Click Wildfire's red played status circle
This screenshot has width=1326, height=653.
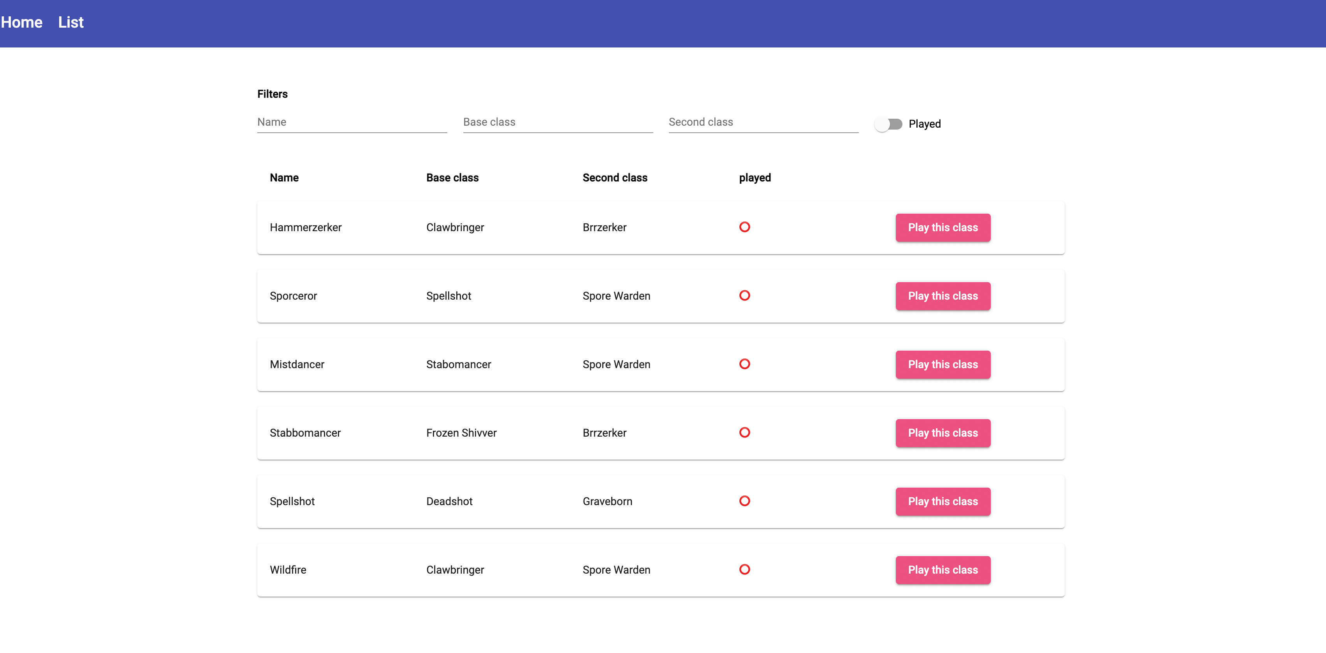click(744, 569)
